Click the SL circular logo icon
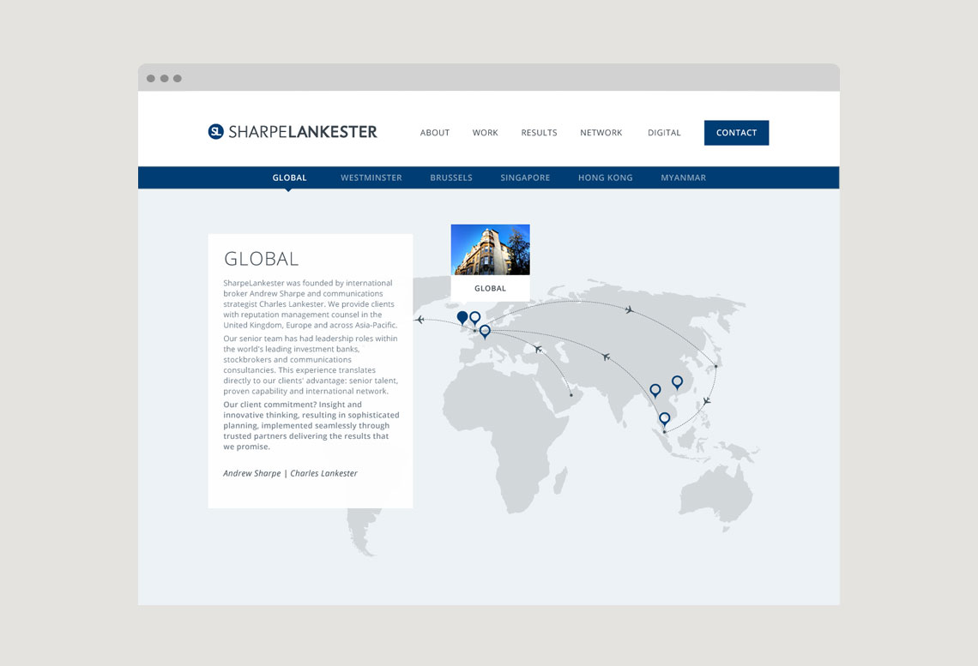 [x=215, y=132]
